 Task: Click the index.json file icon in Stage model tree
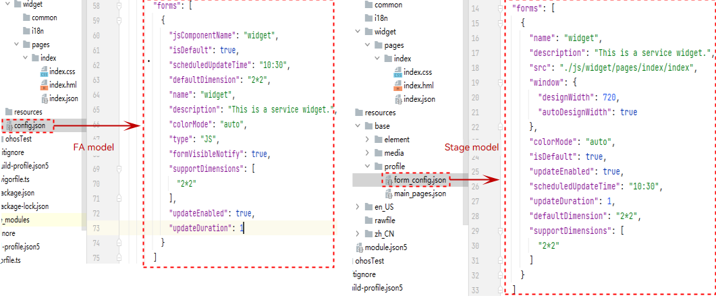(x=397, y=99)
